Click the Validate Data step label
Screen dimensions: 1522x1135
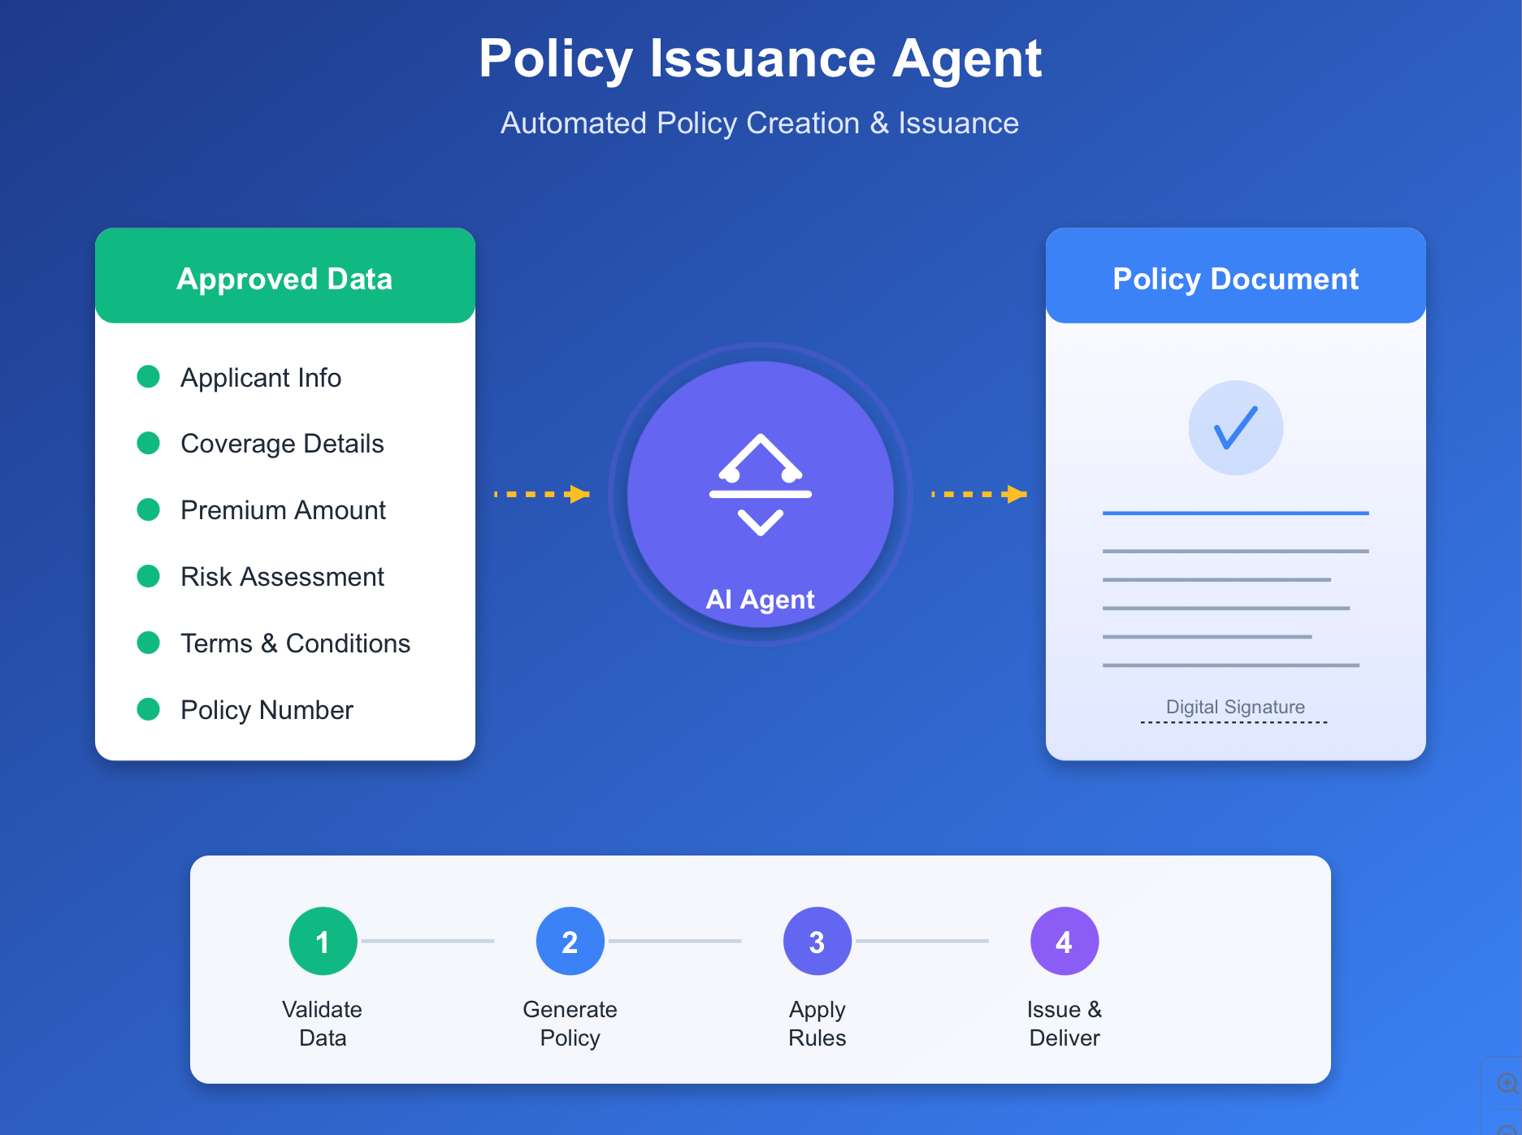coord(323,1024)
